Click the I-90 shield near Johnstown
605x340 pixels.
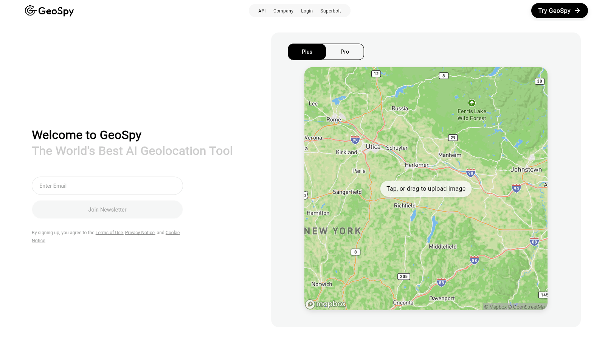coord(516,188)
